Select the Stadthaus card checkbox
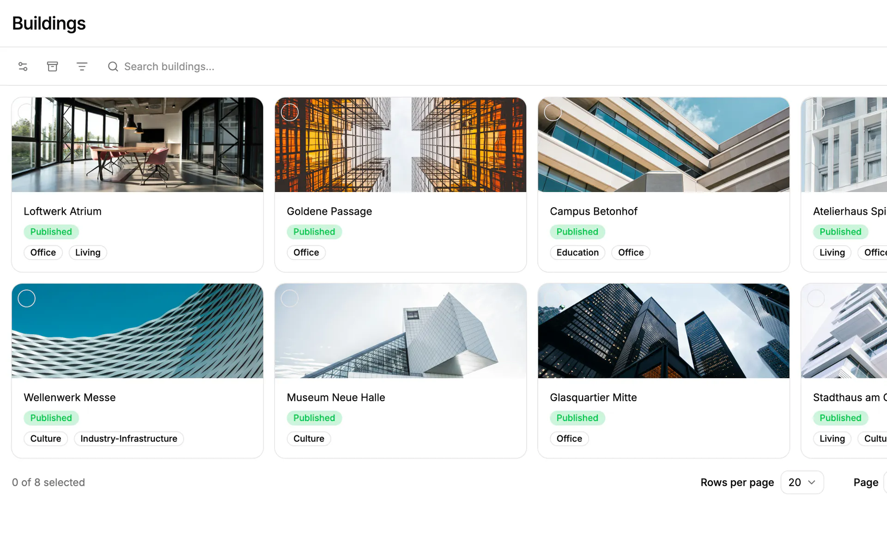The height and width of the screenshot is (554, 887). pyautogui.click(x=816, y=299)
